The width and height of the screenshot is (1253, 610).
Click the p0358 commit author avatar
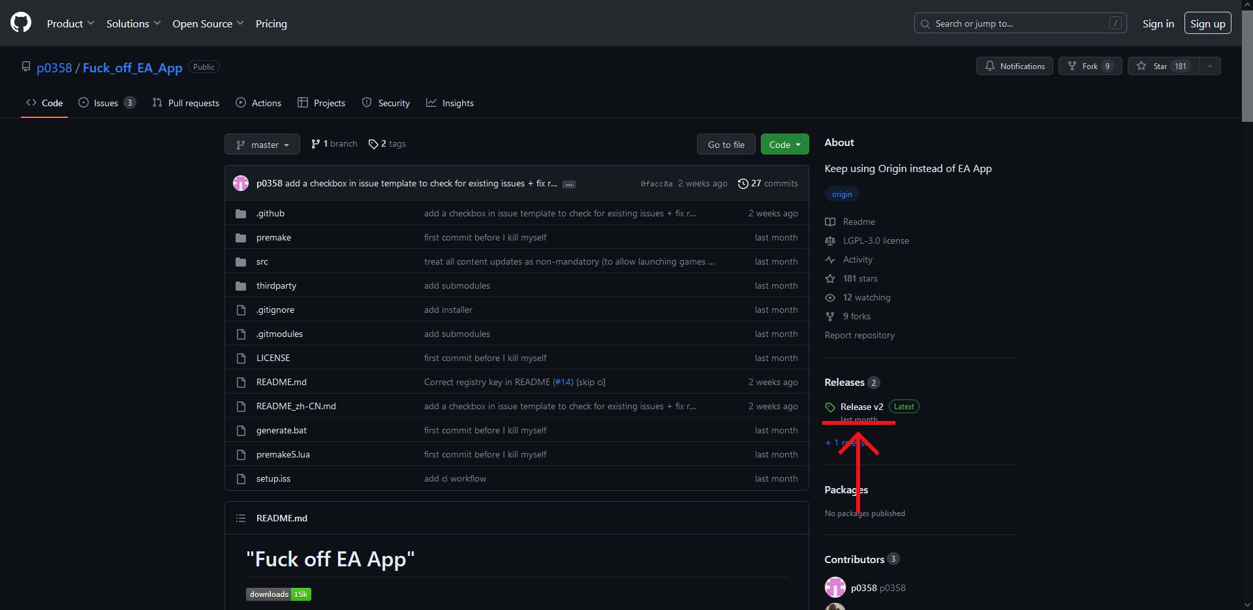click(241, 183)
